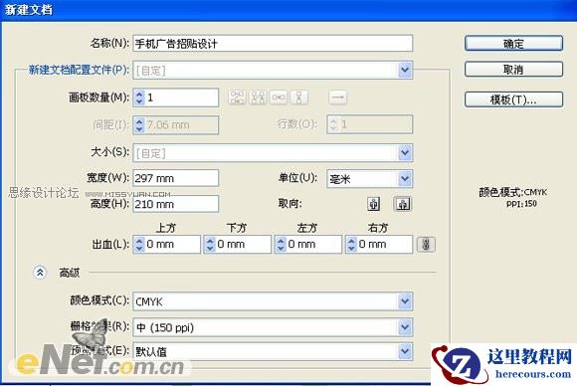This screenshot has width=577, height=386.
Task: Select portrait orientation icon
Action: click(x=373, y=204)
